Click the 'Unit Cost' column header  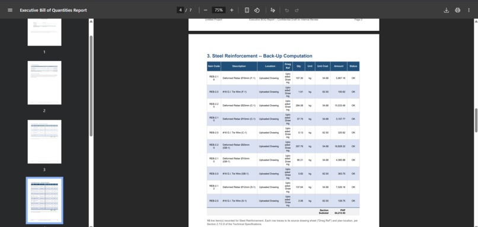pos(323,66)
